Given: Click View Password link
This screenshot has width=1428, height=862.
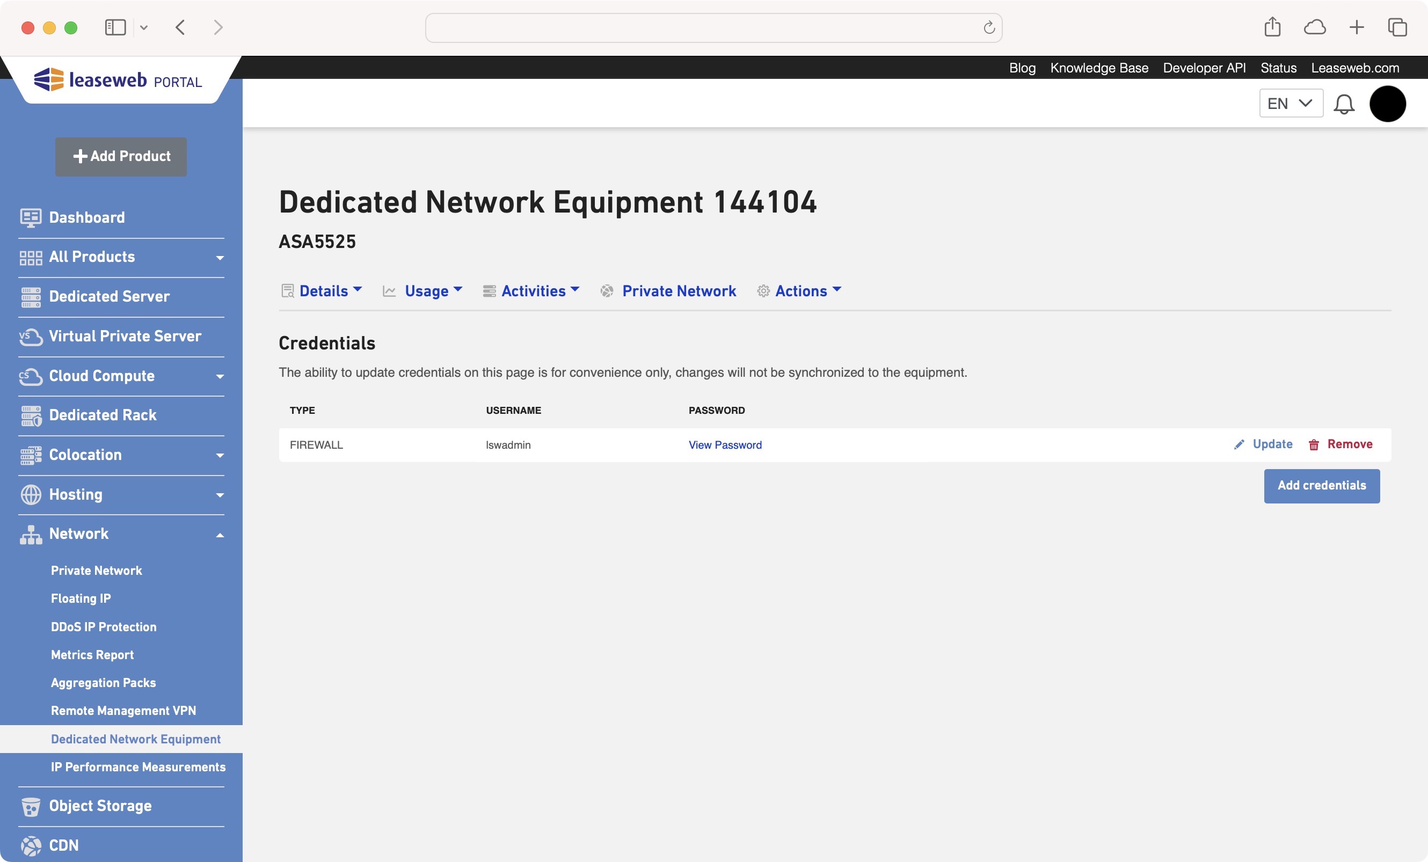Looking at the screenshot, I should [725, 445].
